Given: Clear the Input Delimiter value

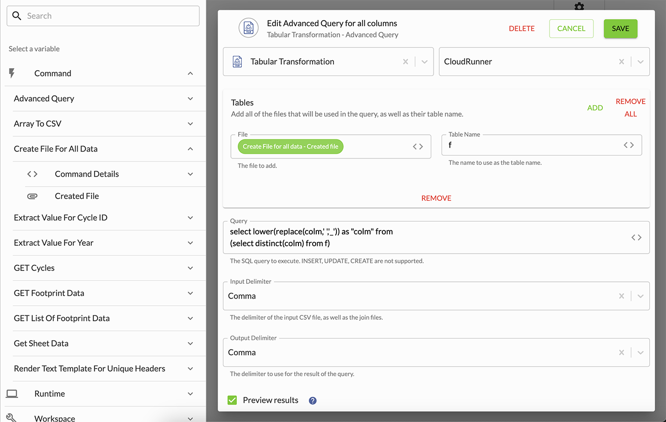Looking at the screenshot, I should pos(622,296).
